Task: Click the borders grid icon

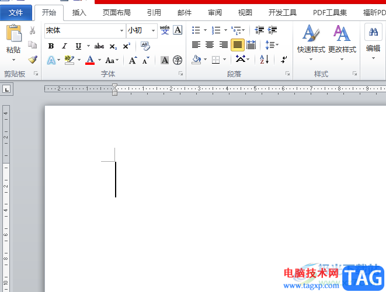Action: coord(216,60)
